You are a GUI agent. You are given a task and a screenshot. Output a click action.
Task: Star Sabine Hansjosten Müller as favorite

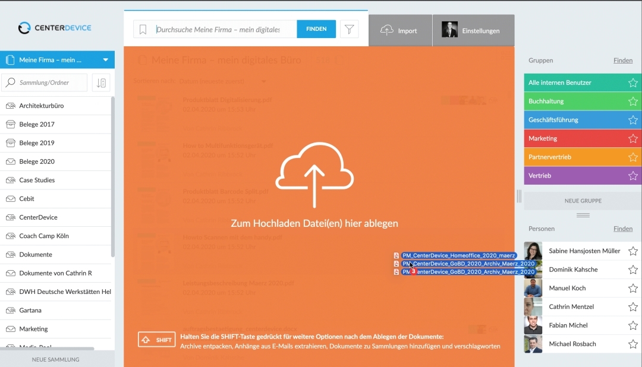[632, 251]
